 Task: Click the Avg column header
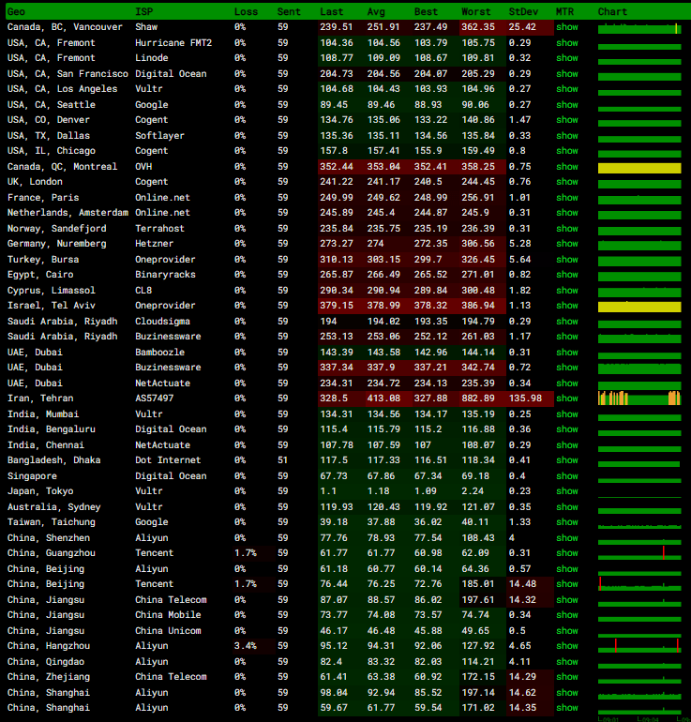pyautogui.click(x=376, y=12)
